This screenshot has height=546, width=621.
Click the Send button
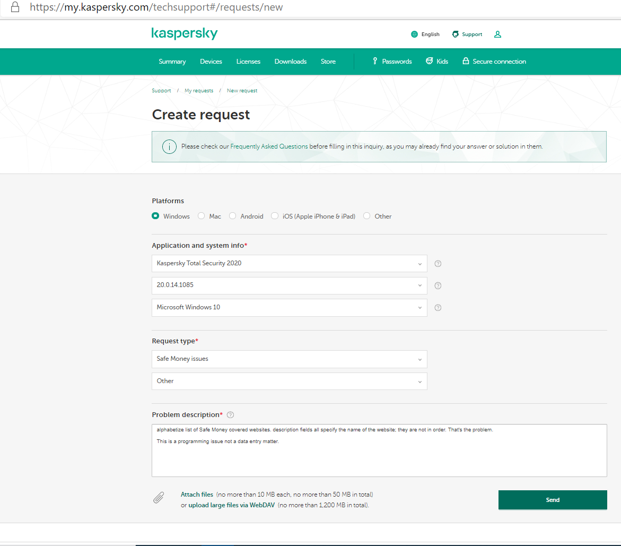553,500
